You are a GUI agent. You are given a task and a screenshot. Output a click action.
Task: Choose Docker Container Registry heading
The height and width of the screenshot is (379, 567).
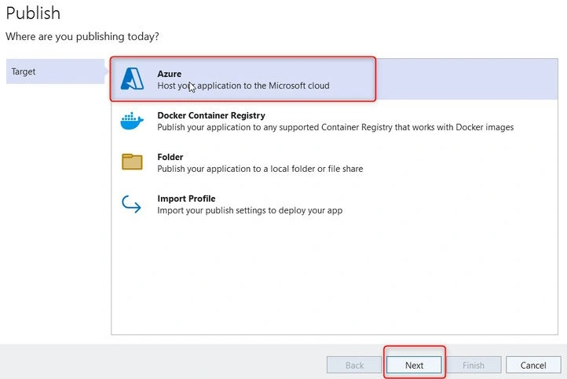[211, 115]
